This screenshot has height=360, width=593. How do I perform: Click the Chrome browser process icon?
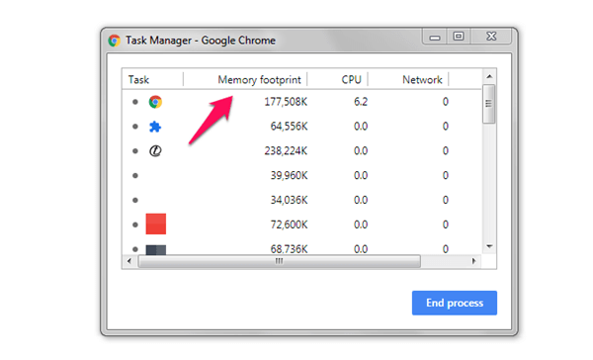click(x=155, y=102)
